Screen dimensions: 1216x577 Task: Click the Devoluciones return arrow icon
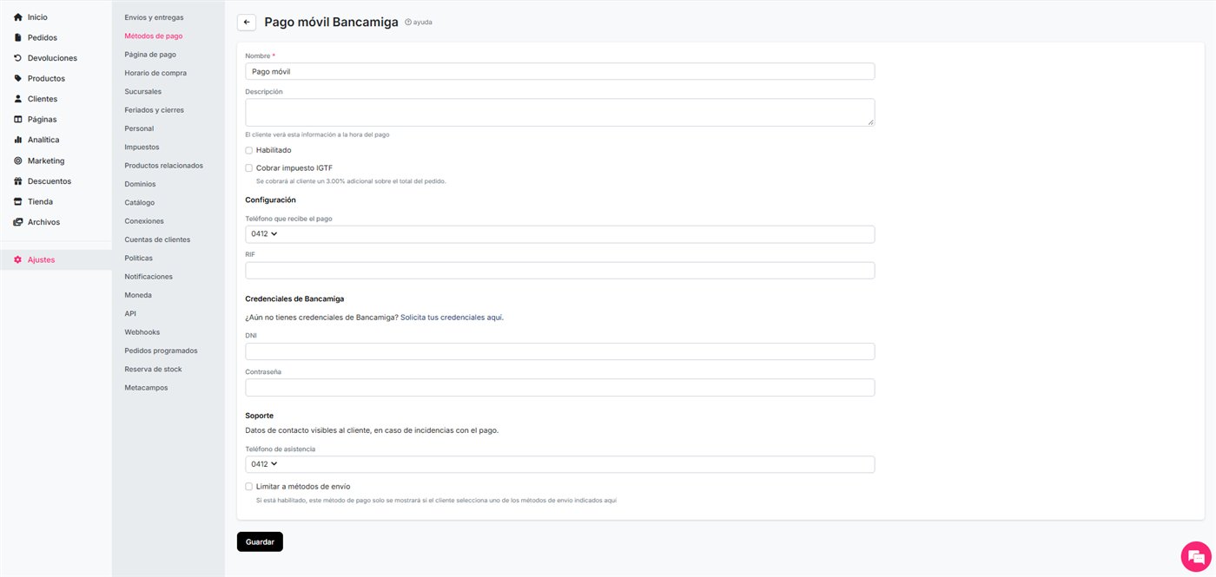[x=18, y=58]
